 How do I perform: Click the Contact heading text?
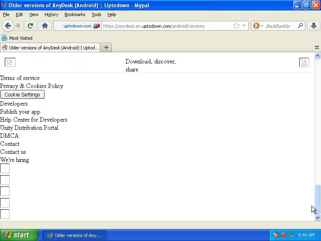(x=10, y=144)
